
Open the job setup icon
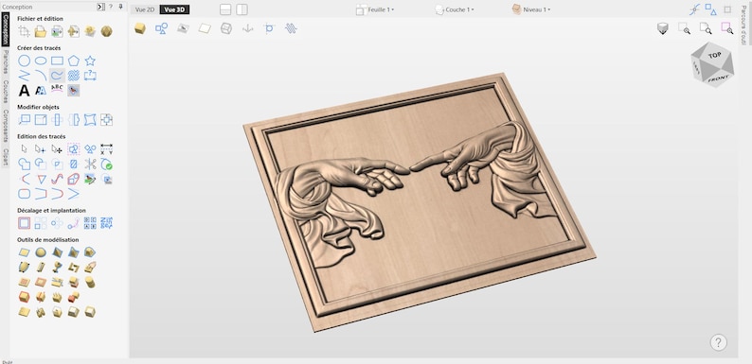[24, 31]
